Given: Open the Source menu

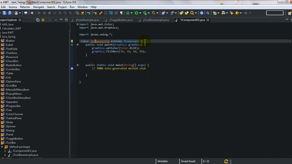Looking at the screenshot, I should [13, 7].
